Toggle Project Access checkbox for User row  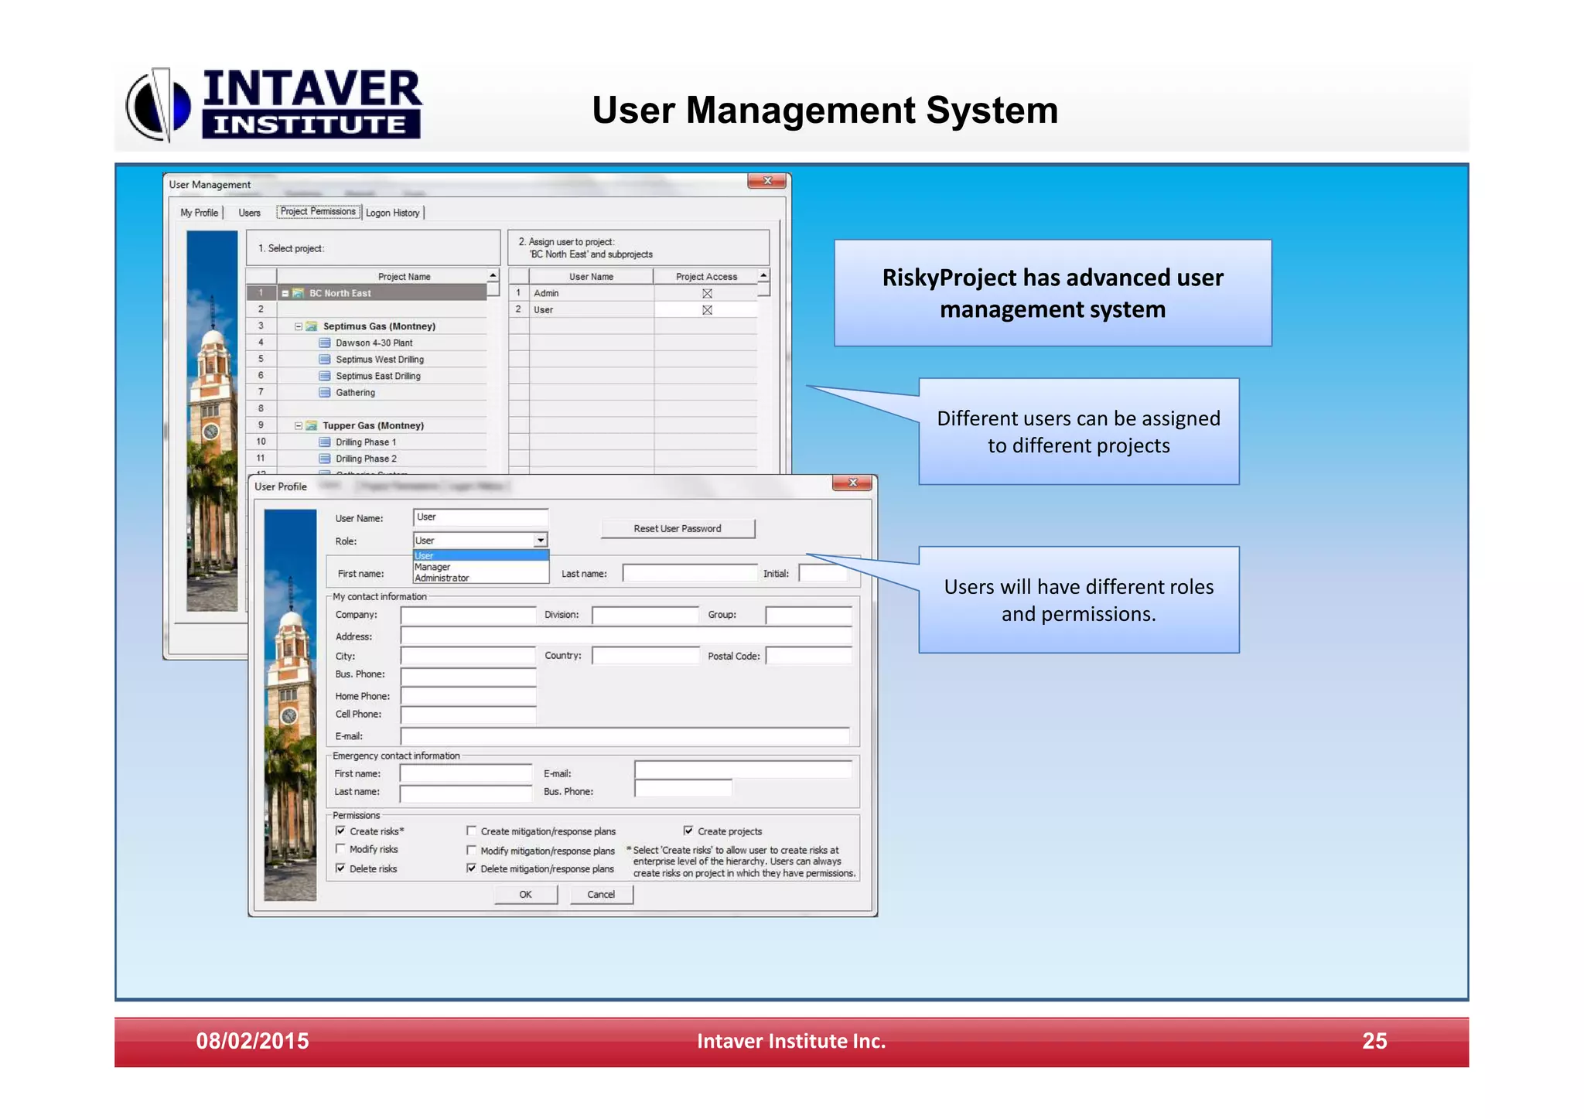pyautogui.click(x=707, y=310)
